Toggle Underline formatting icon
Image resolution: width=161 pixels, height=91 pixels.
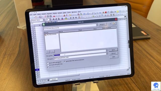tap(59, 19)
